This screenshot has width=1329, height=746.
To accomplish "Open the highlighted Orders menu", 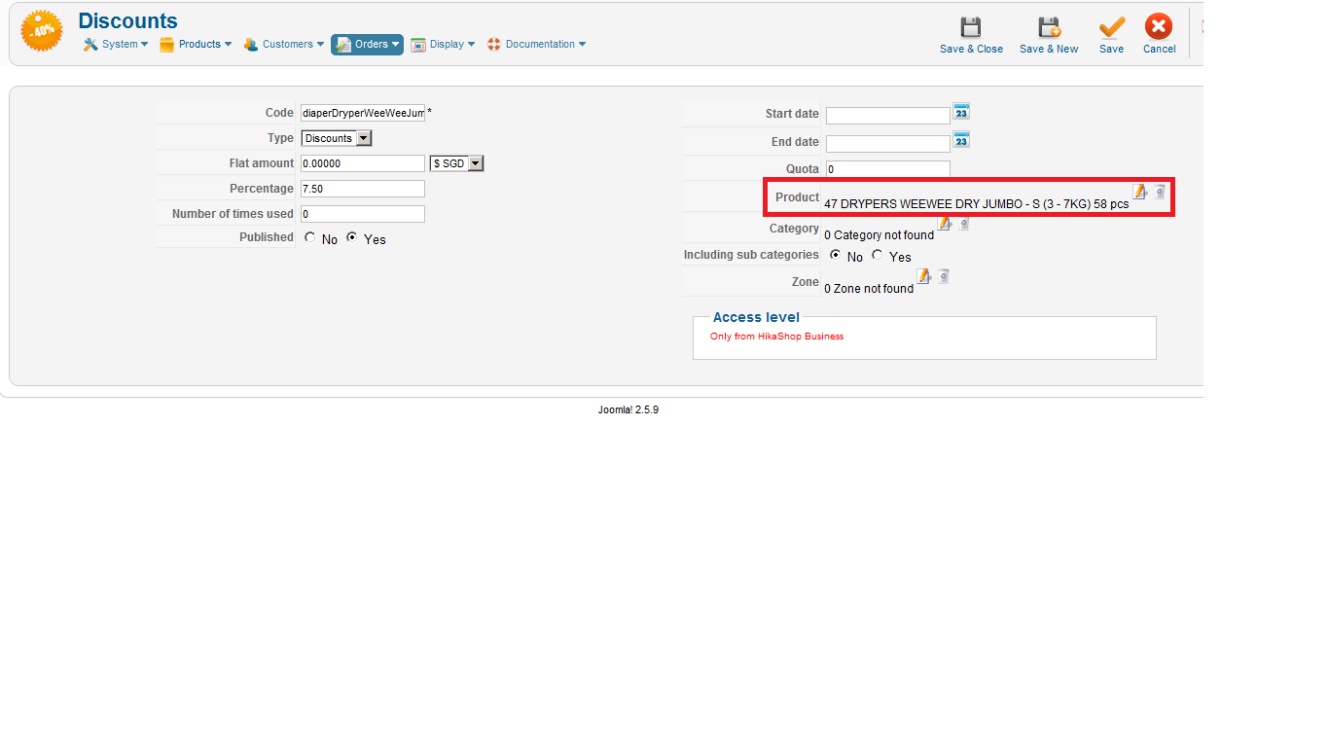I will pos(367,45).
